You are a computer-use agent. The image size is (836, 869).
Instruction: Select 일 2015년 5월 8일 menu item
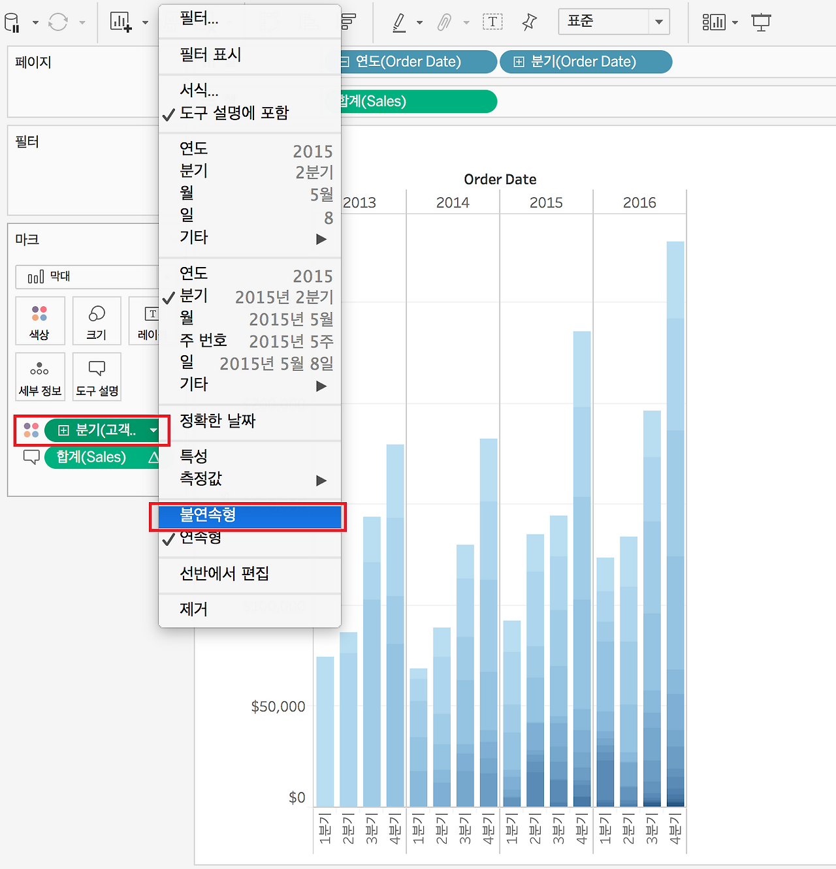(249, 362)
